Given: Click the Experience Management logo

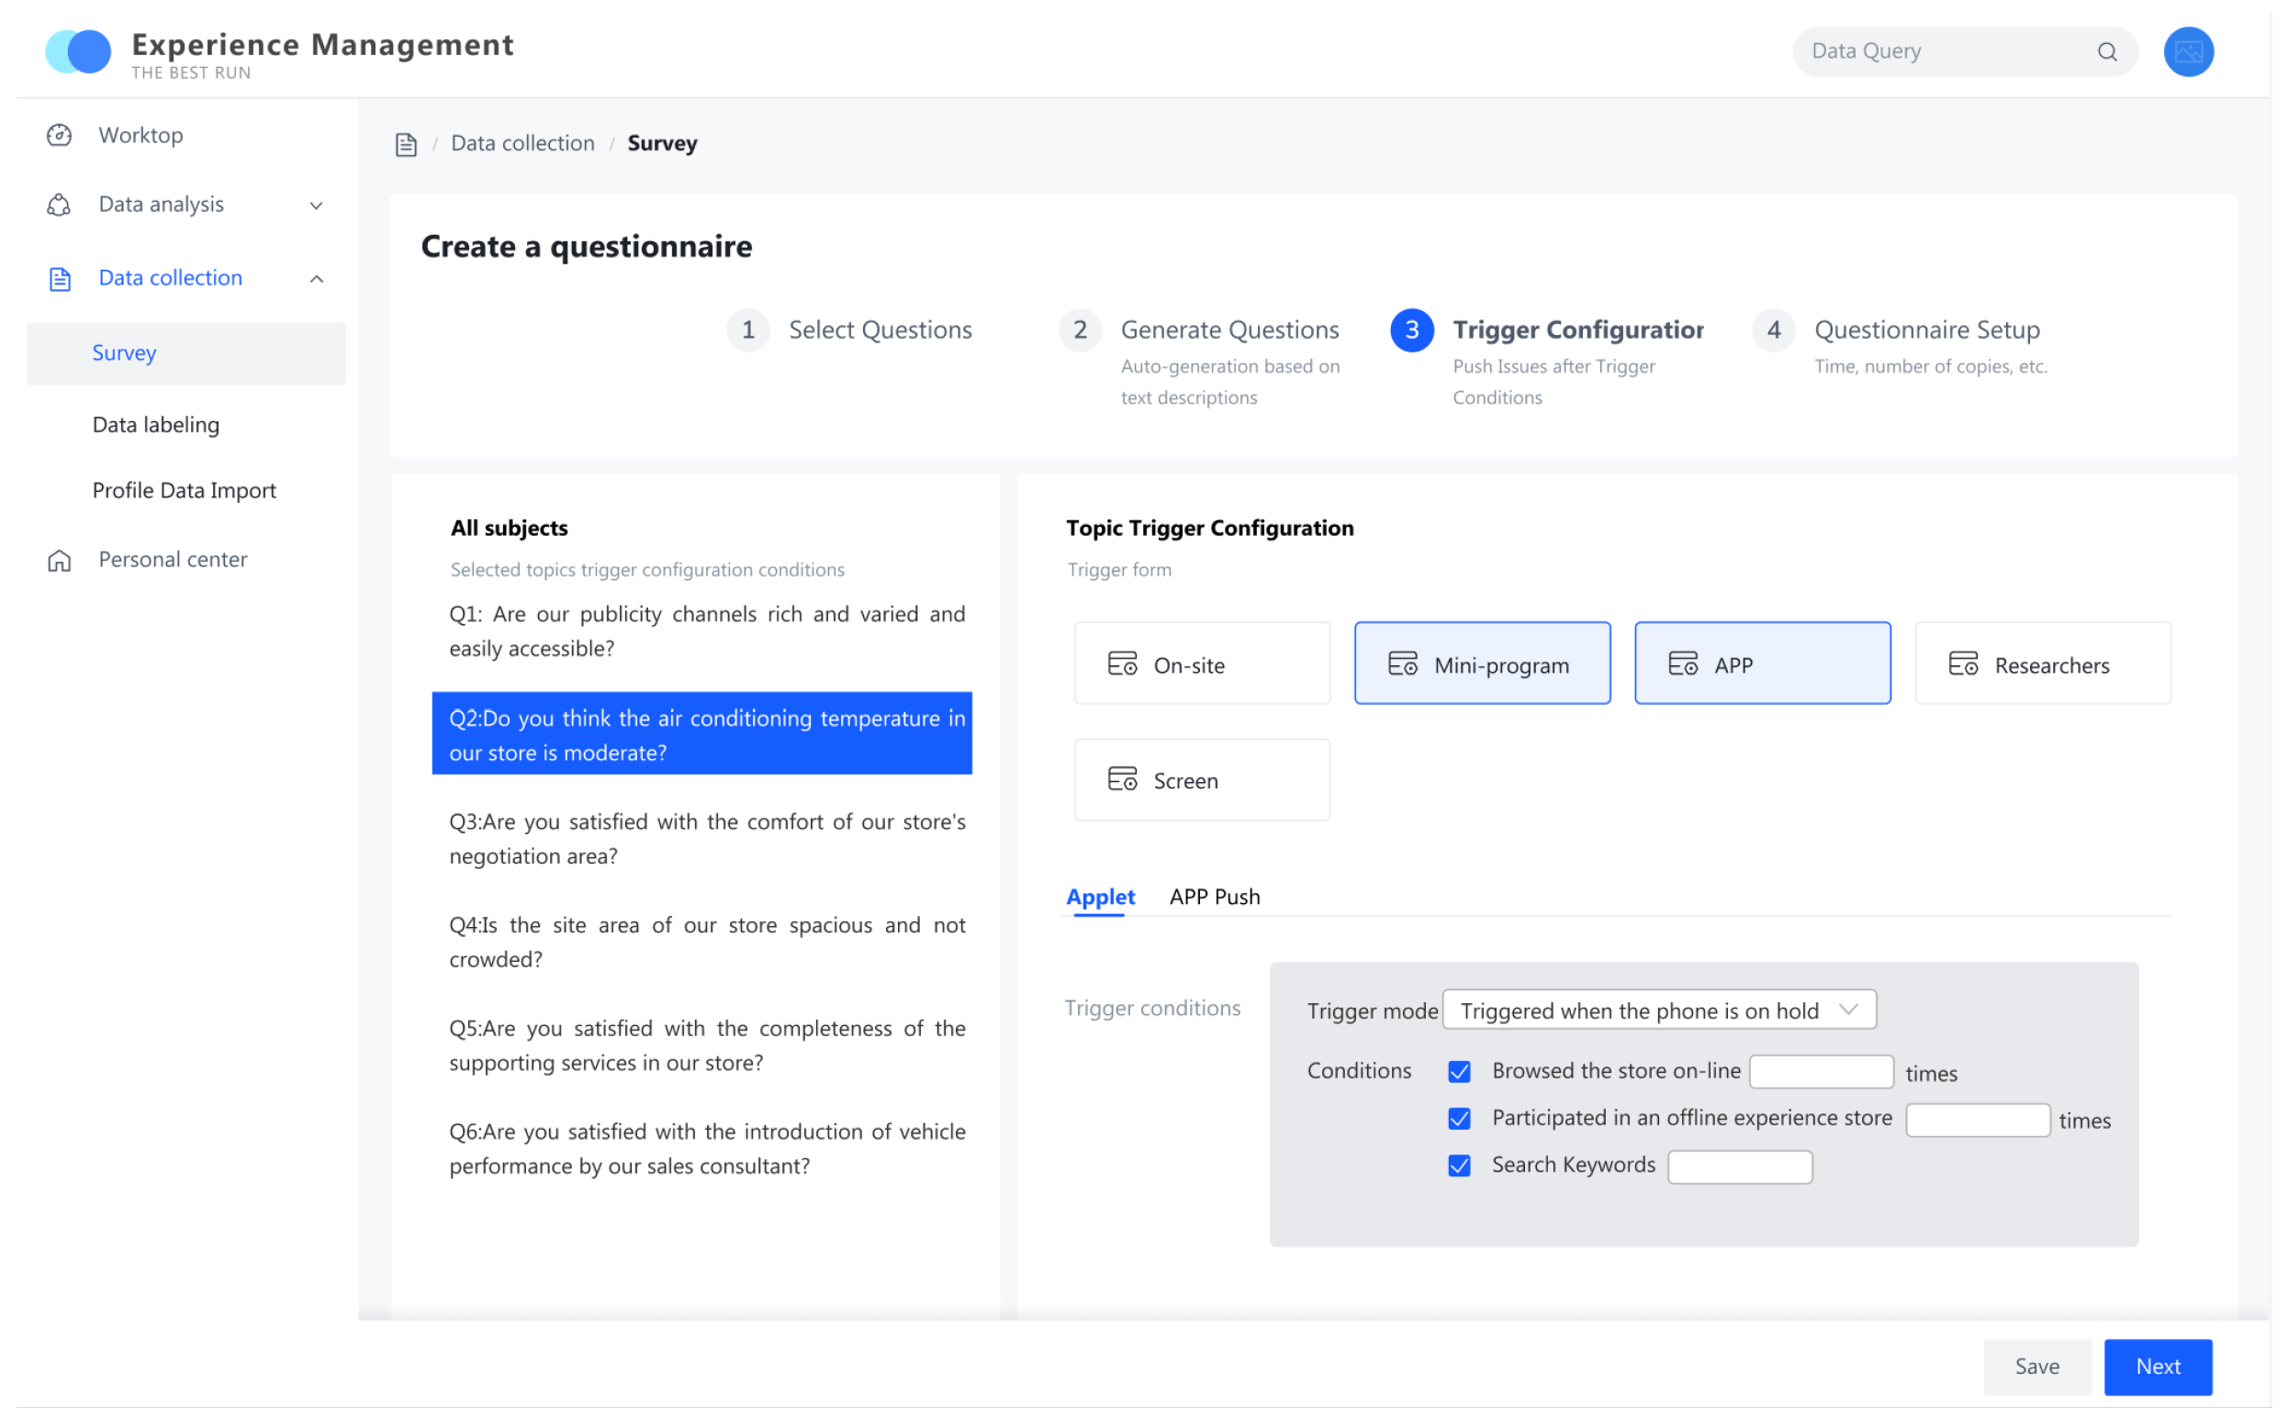Looking at the screenshot, I should click(78, 52).
